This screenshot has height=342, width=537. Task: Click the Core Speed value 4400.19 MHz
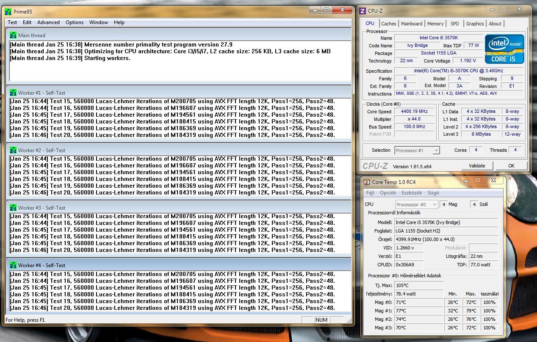click(414, 112)
